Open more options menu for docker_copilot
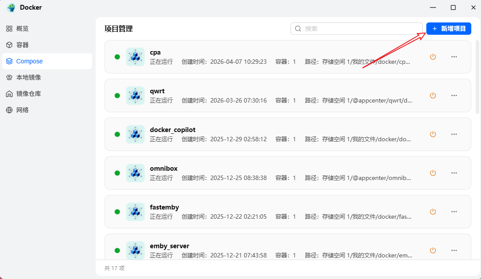 454,134
